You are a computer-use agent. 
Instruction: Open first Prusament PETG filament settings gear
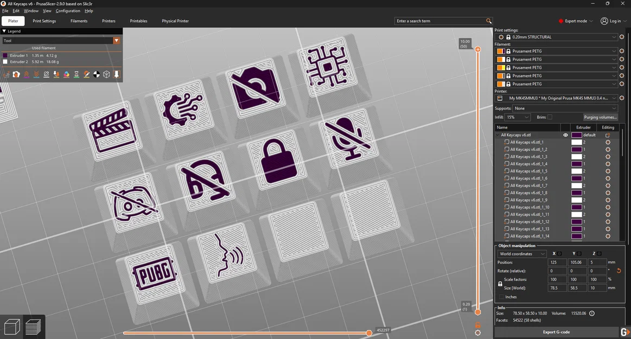[x=622, y=51]
